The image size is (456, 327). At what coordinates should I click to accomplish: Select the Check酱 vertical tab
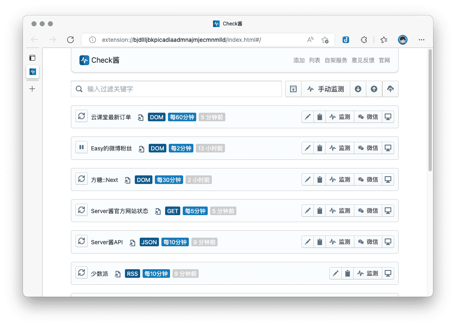(33, 72)
